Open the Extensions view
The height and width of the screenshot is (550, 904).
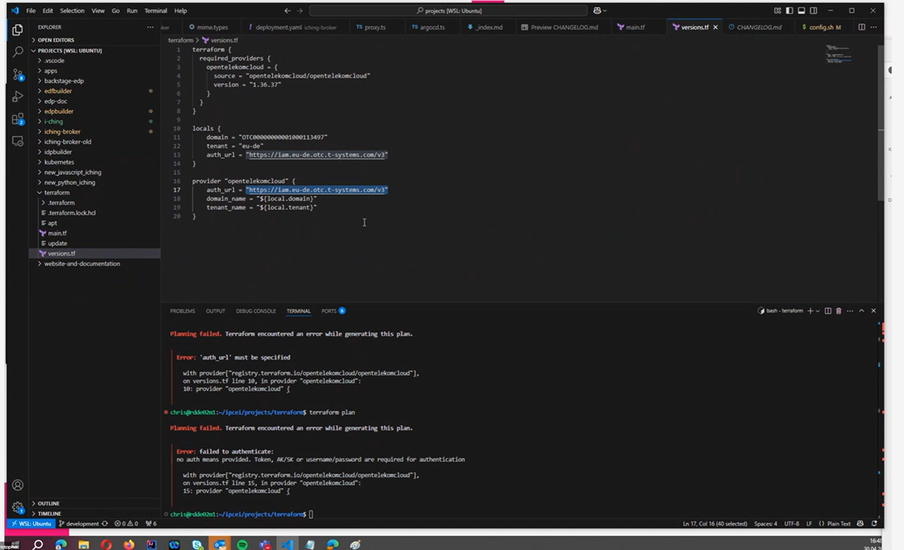pyautogui.click(x=18, y=119)
